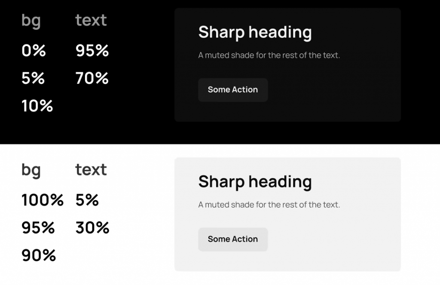Click the 100% background value
This screenshot has width=440, height=285.
tap(43, 200)
